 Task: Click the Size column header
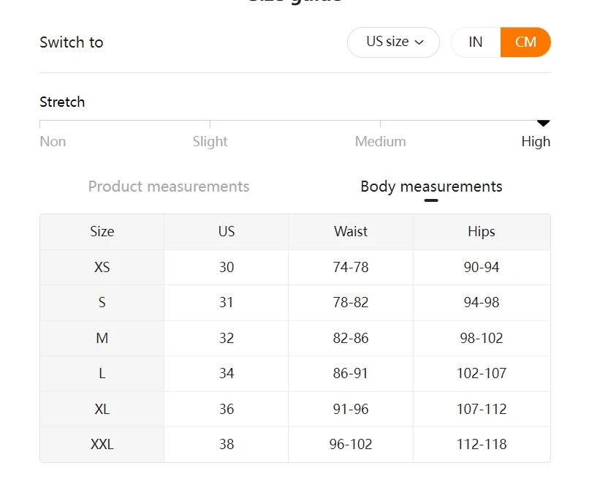coord(102,232)
